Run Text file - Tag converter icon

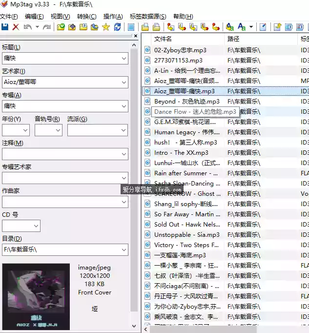pyautogui.click(x=205, y=27)
